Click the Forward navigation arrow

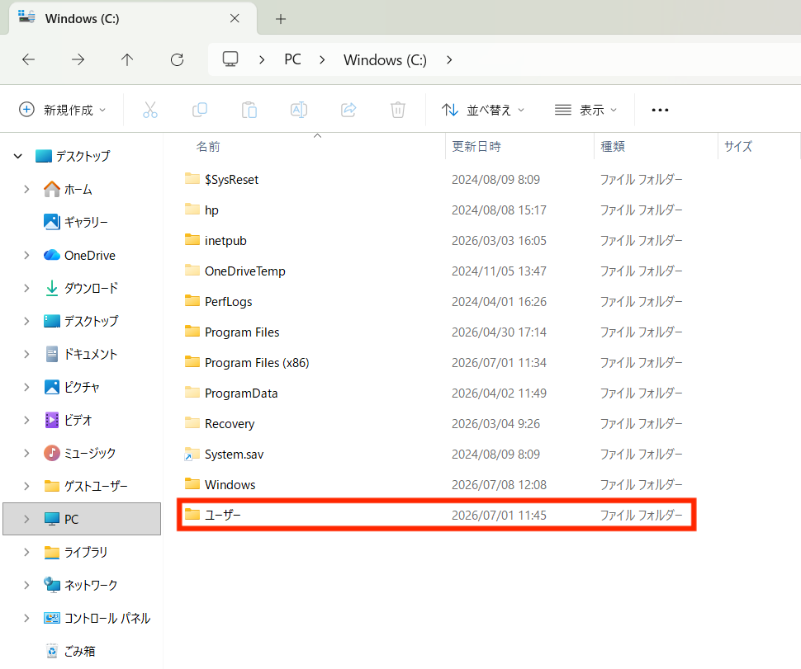pyautogui.click(x=78, y=59)
